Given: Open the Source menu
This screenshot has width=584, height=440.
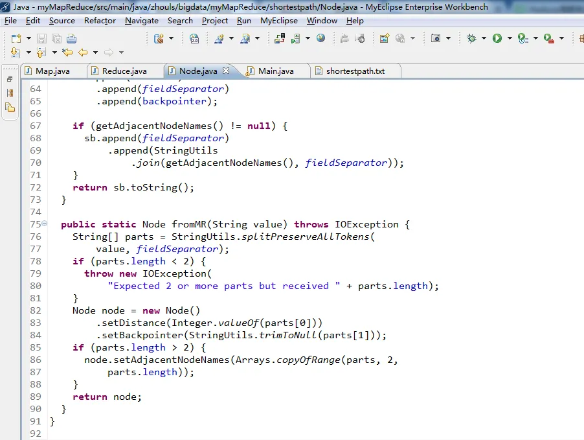Looking at the screenshot, I should pos(62,21).
